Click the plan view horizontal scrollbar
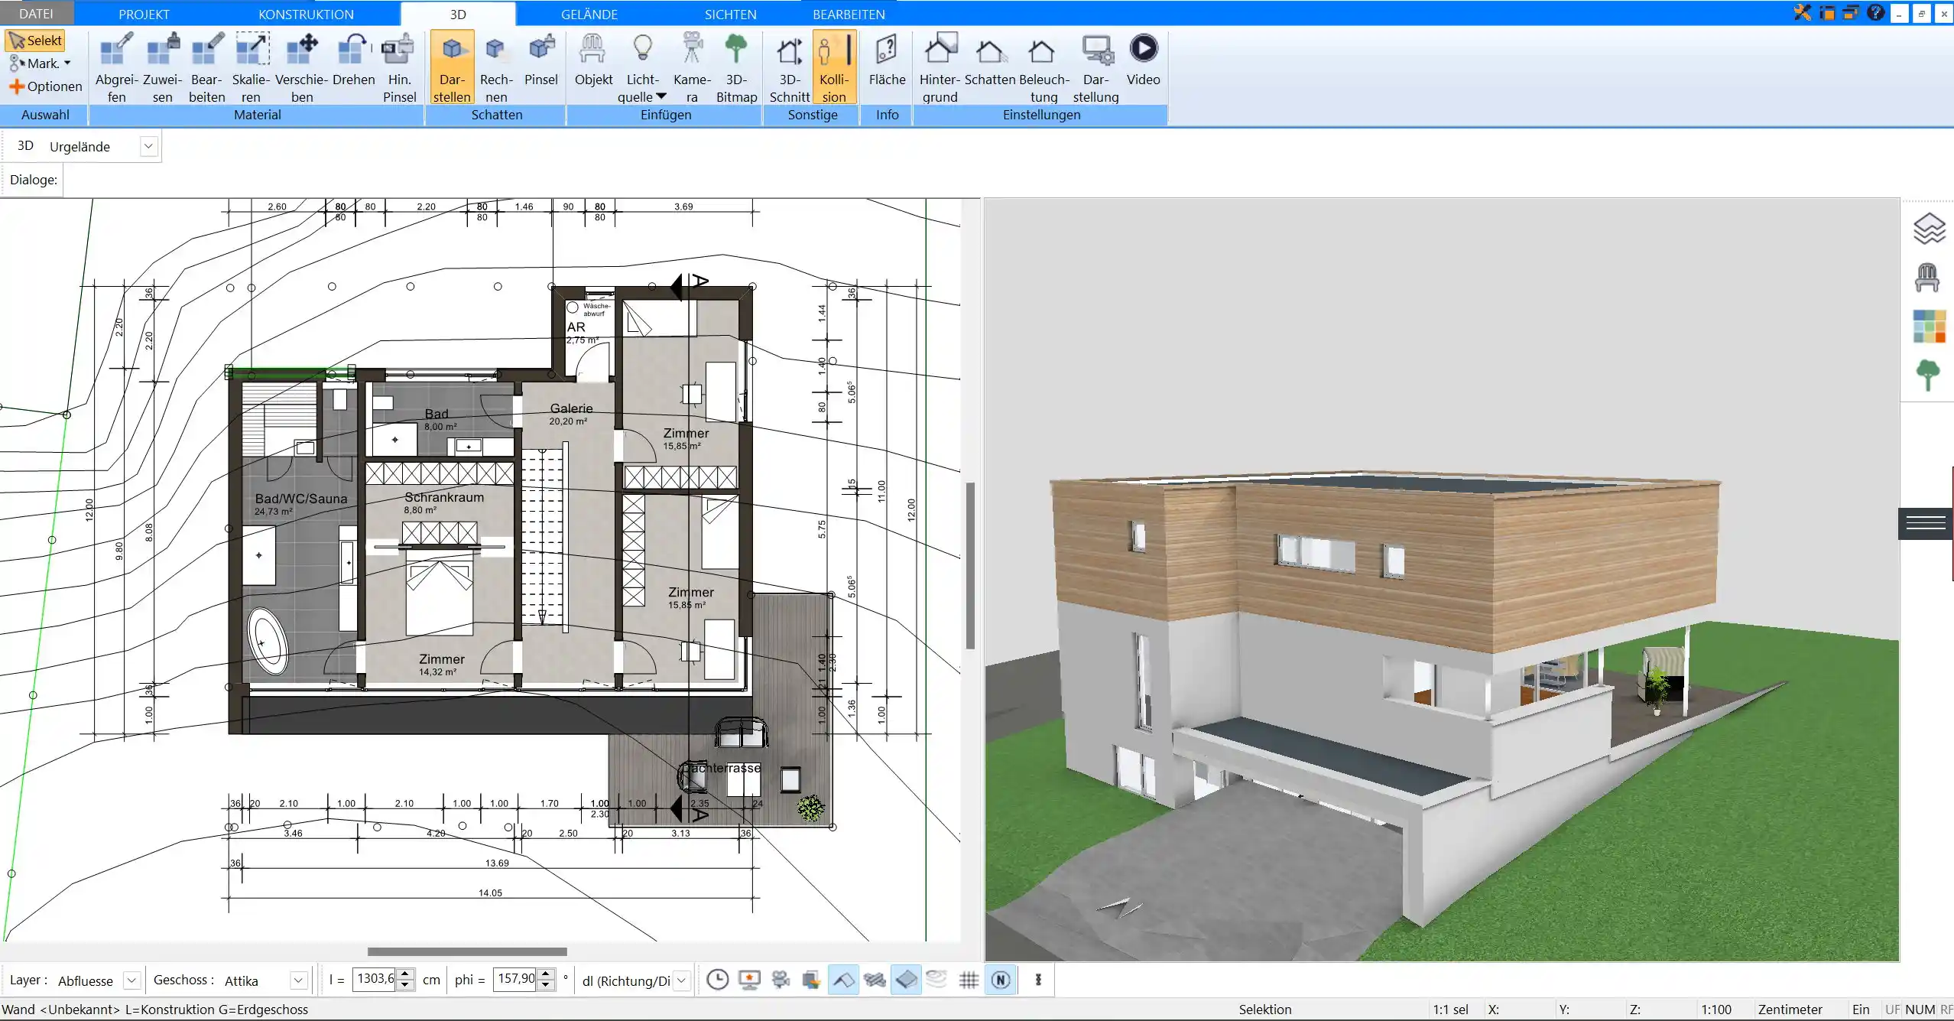This screenshot has height=1021, width=1954. [467, 951]
